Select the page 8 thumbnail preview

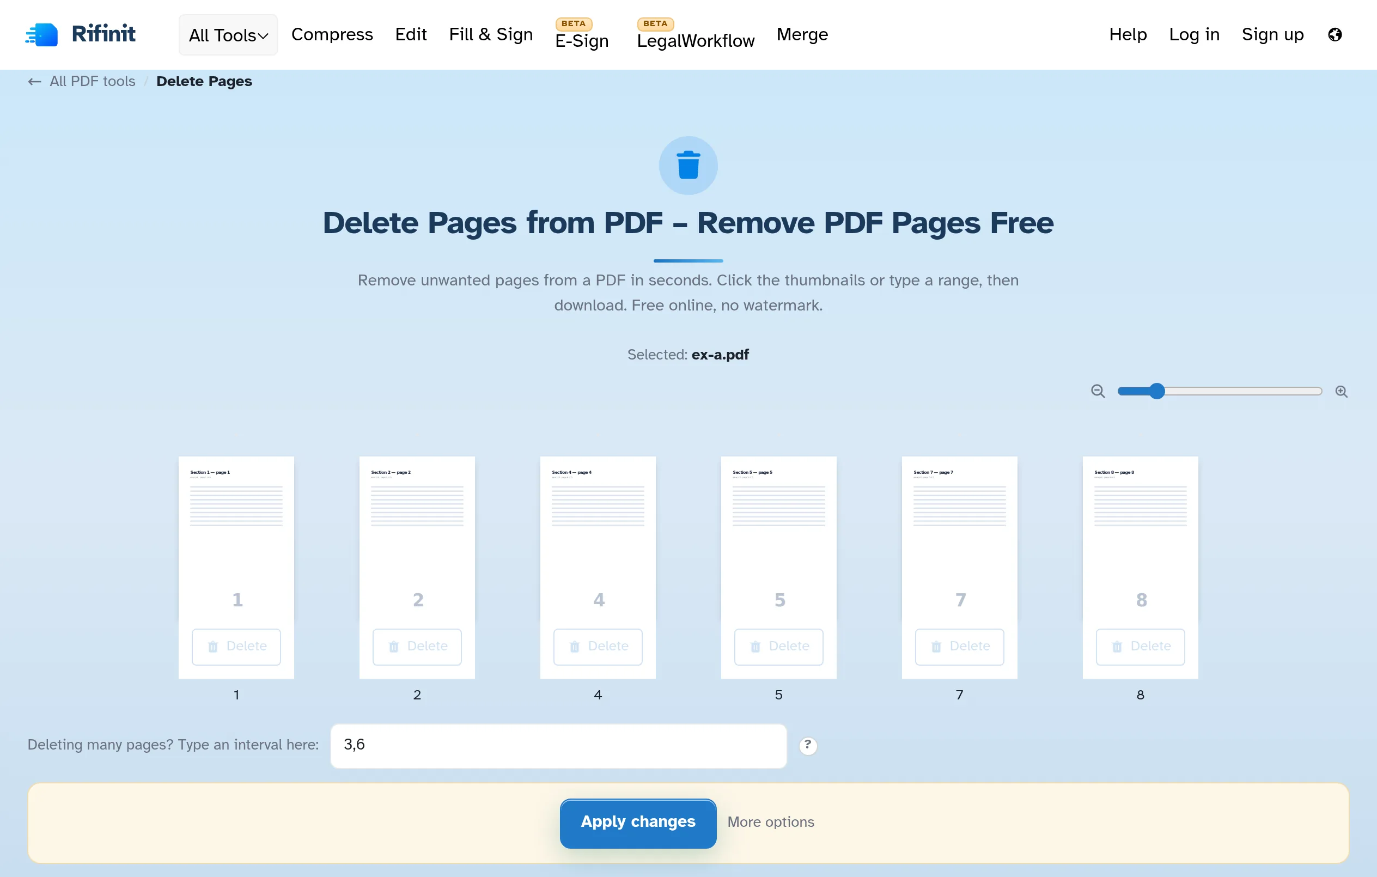point(1140,538)
